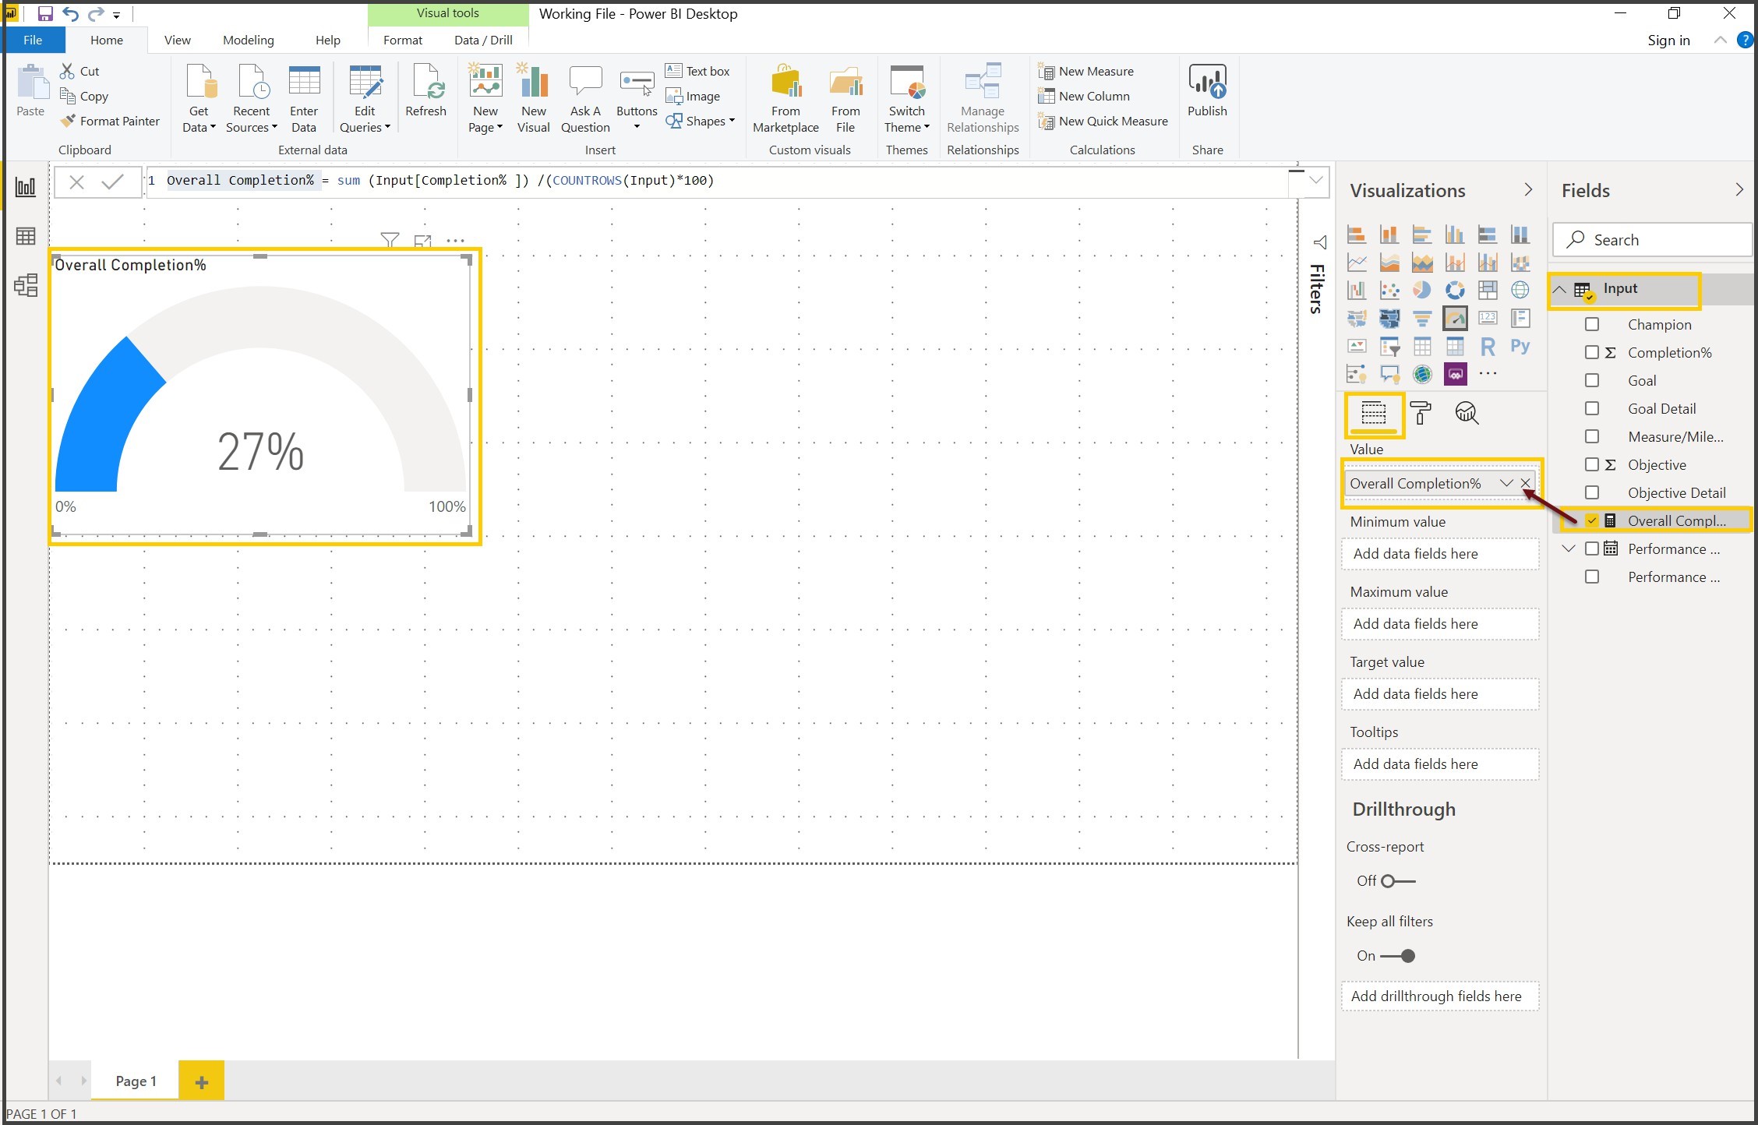Screen dimensions: 1758x1125
Task: Switch to Report view in sidebar
Action: [x=26, y=187]
